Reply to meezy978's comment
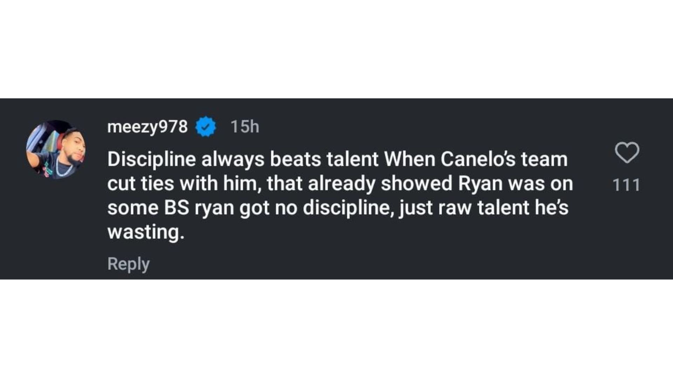The width and height of the screenshot is (673, 378). pyautogui.click(x=128, y=264)
